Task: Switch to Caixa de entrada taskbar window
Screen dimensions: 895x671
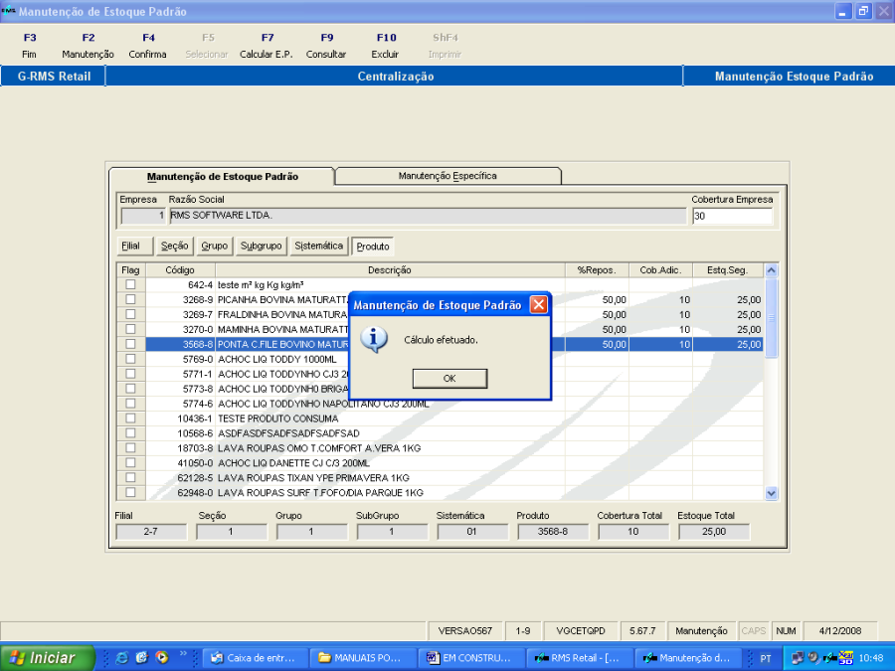Action: click(x=255, y=658)
